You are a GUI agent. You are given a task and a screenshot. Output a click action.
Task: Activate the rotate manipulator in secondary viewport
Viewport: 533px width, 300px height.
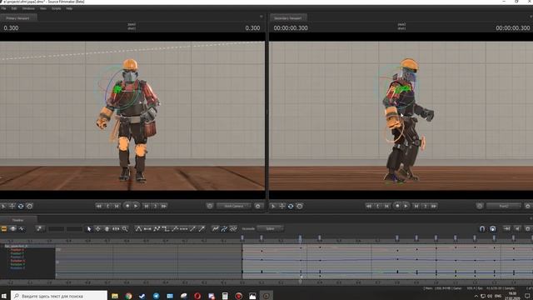pos(291,206)
